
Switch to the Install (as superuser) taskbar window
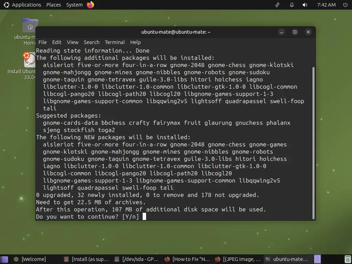[x=86, y=259]
